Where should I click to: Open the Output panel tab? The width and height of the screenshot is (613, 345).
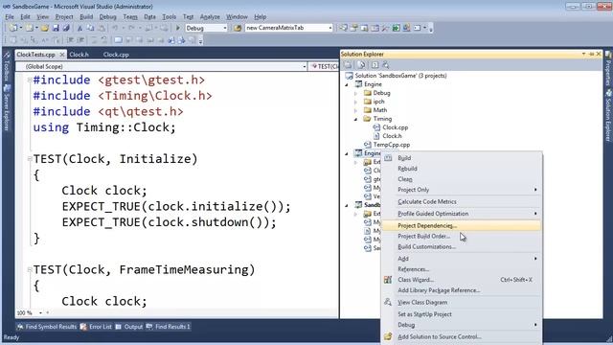click(x=129, y=327)
